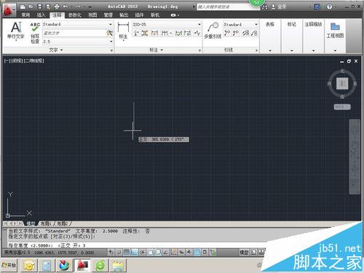
Task: Click the 模型 model space button in status bar
Action: point(244,253)
